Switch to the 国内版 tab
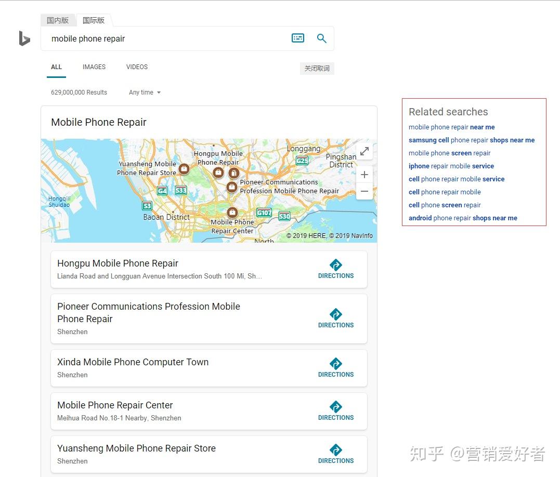This screenshot has height=477, width=560. 58,20
